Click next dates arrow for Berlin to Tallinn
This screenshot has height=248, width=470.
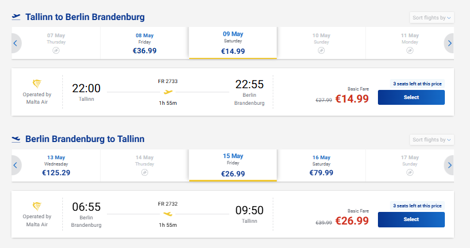coord(449,165)
